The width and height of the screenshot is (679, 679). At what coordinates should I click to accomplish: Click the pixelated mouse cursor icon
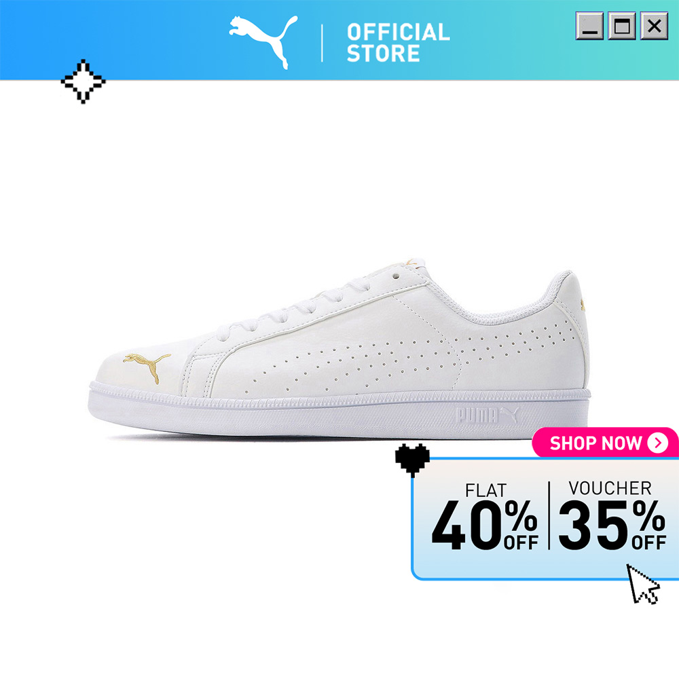click(643, 584)
